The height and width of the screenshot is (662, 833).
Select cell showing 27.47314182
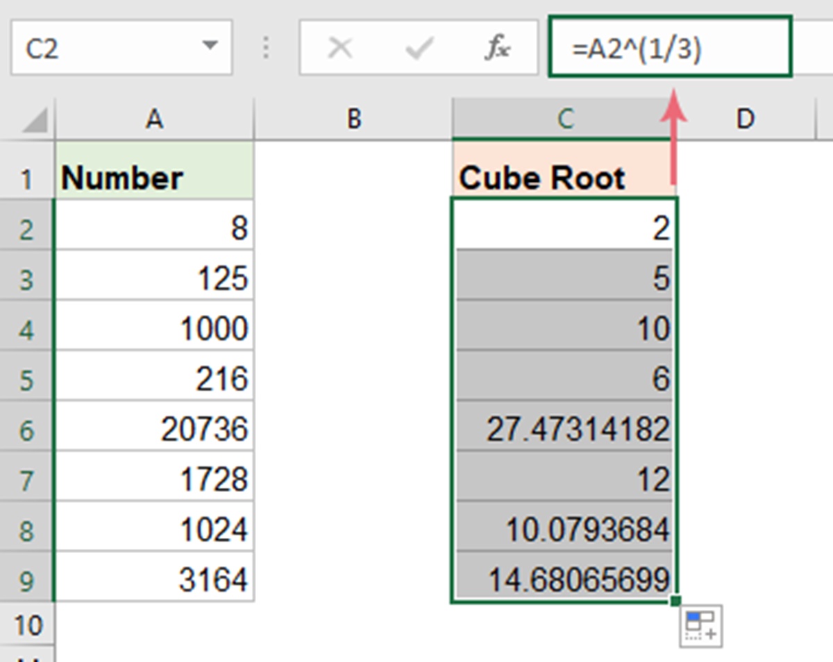tap(564, 426)
